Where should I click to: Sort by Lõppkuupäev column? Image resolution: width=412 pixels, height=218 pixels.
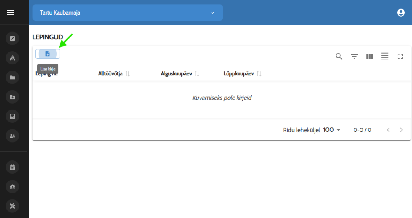(259, 74)
